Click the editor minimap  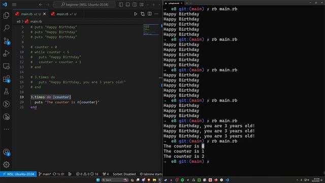[x=151, y=30]
